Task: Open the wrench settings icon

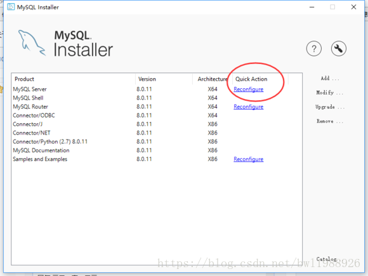Action: coord(338,49)
